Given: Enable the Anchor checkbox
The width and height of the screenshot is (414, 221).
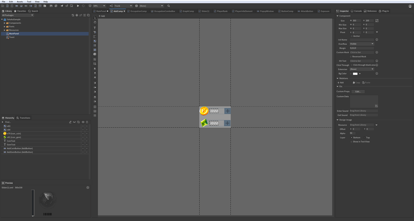Looking at the screenshot, I should click(x=352, y=36).
